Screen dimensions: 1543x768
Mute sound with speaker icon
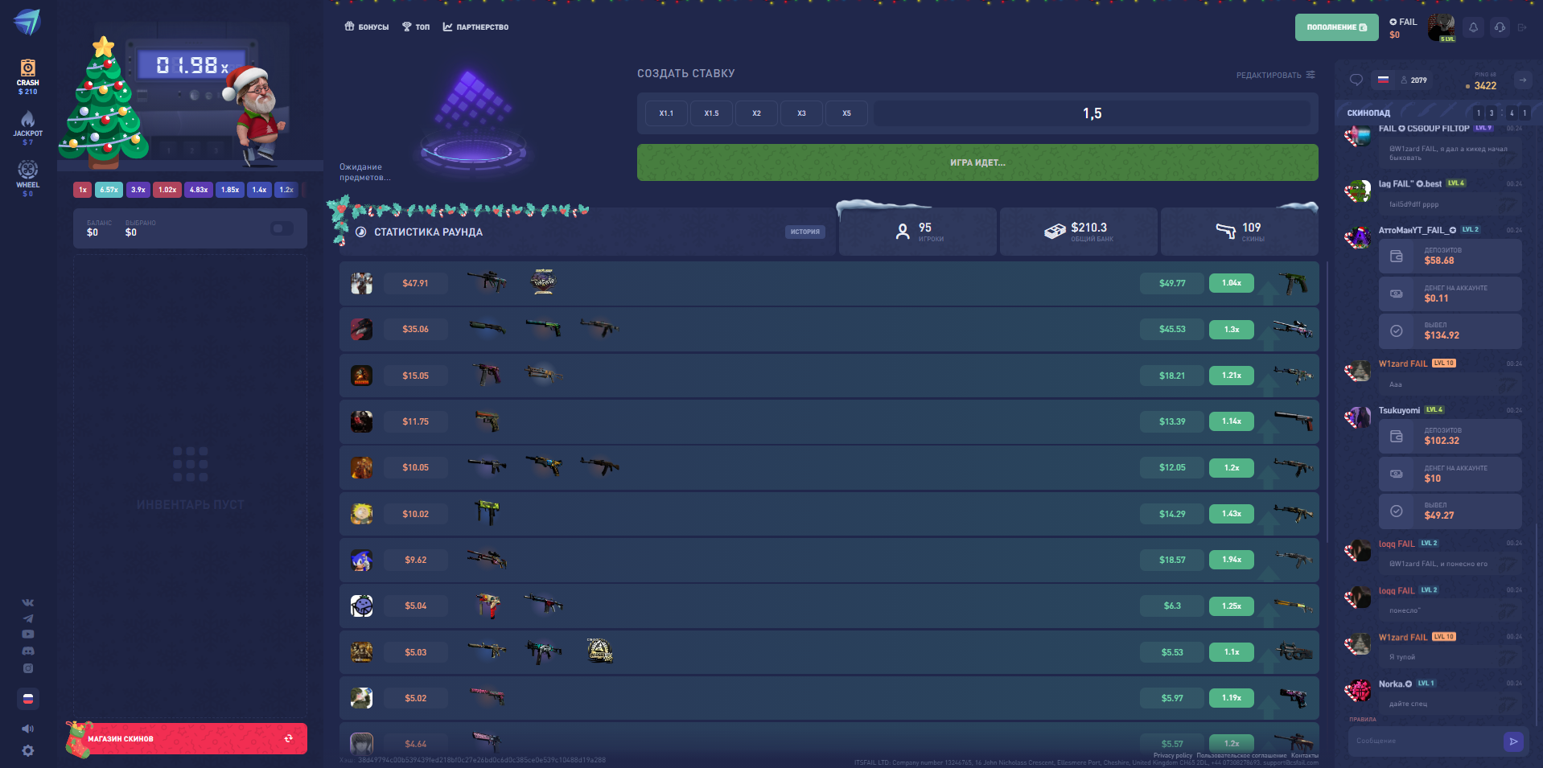28,729
